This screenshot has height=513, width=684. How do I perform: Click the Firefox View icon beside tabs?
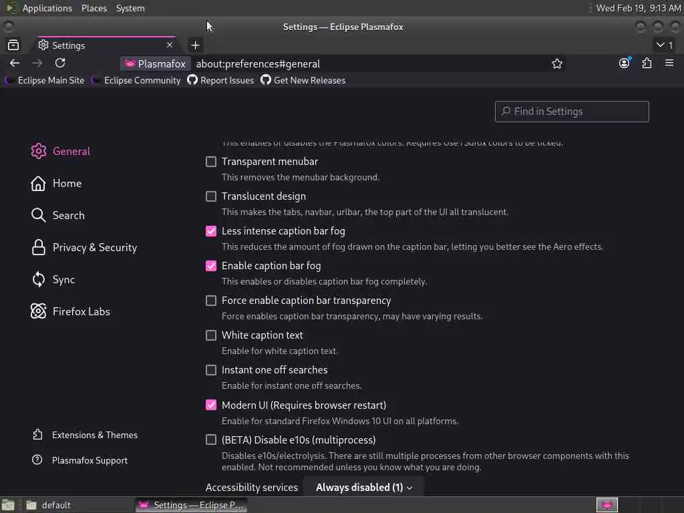click(13, 45)
